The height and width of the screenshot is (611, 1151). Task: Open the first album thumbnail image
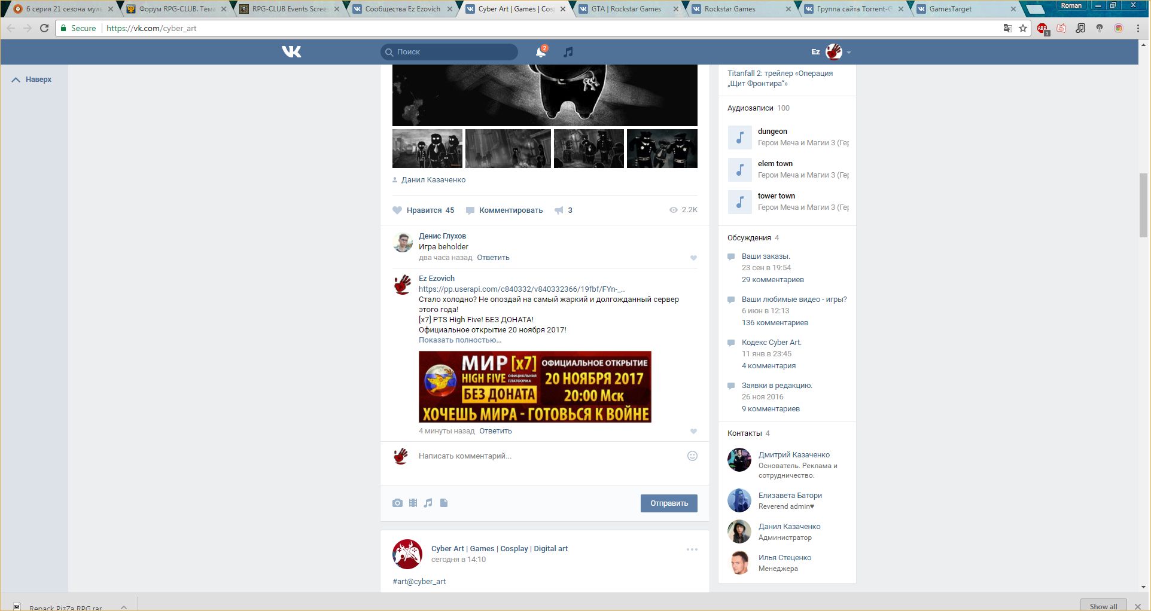pyautogui.click(x=427, y=148)
